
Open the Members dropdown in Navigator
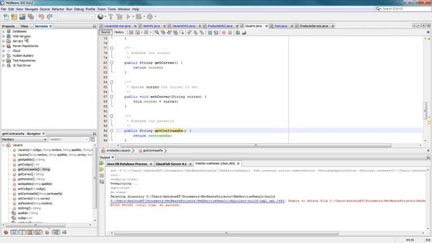tap(24, 140)
